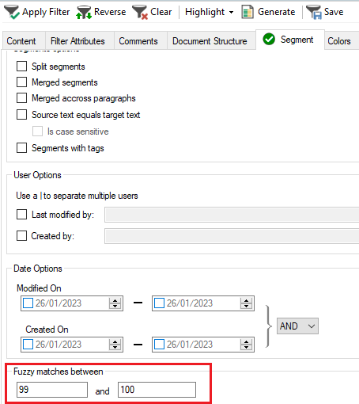Image resolution: width=359 pixels, height=404 pixels.
Task: Check the Segments with tags option
Action: coord(21,148)
